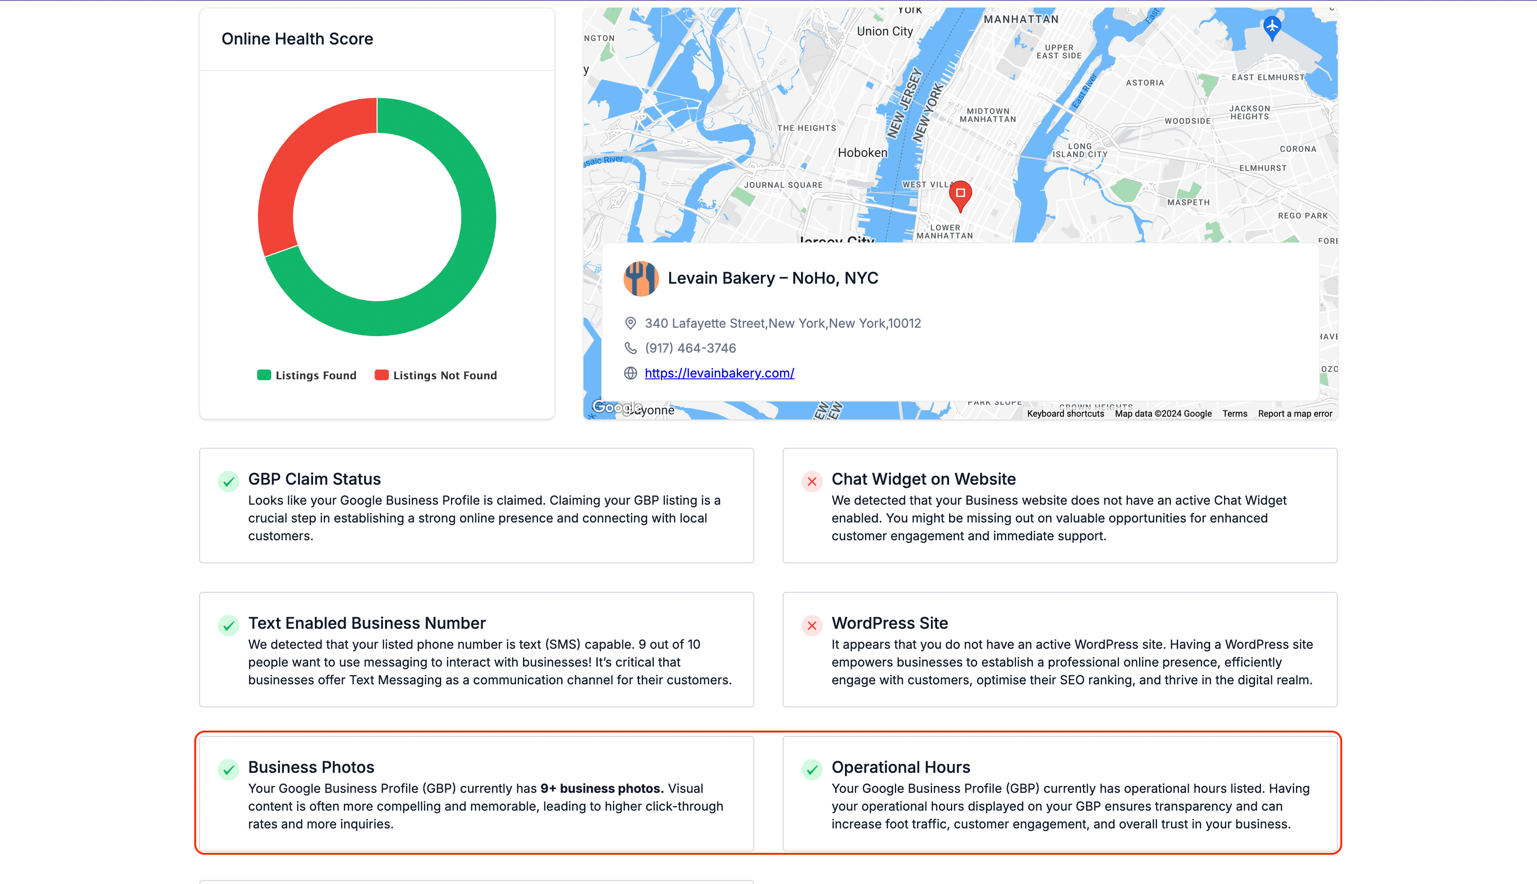This screenshot has width=1537, height=884.
Task: Click the Text Enabled Business Number checkmark
Action: (228, 625)
